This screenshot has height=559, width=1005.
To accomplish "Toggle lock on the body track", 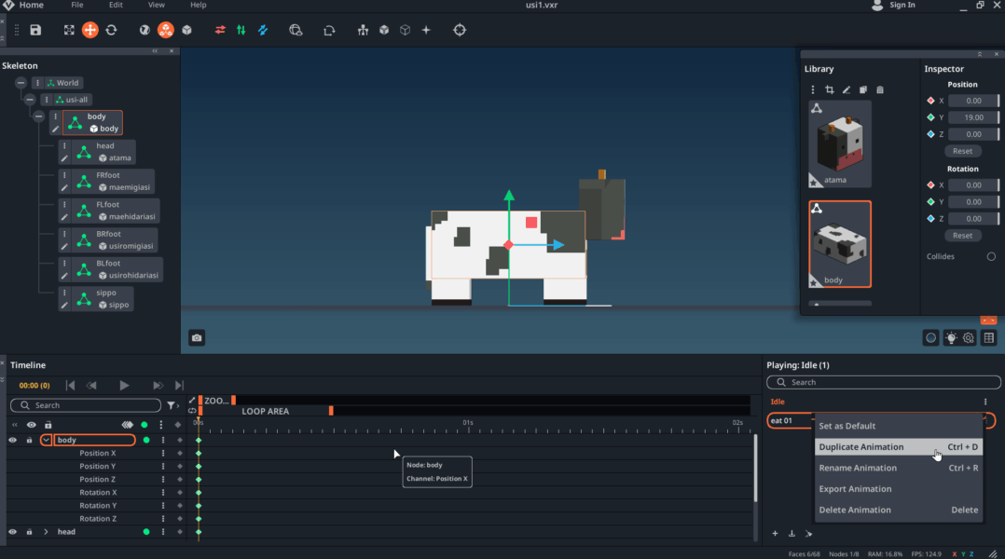I will 29,440.
